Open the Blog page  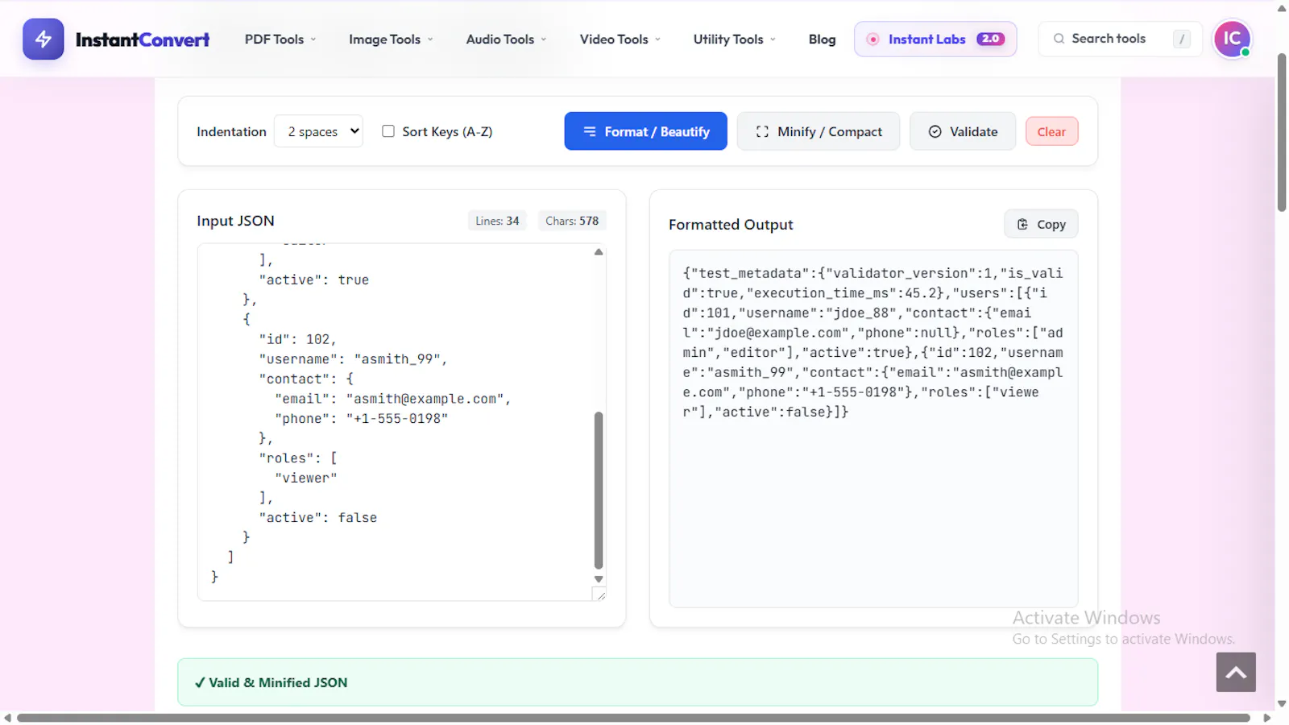[x=822, y=39]
